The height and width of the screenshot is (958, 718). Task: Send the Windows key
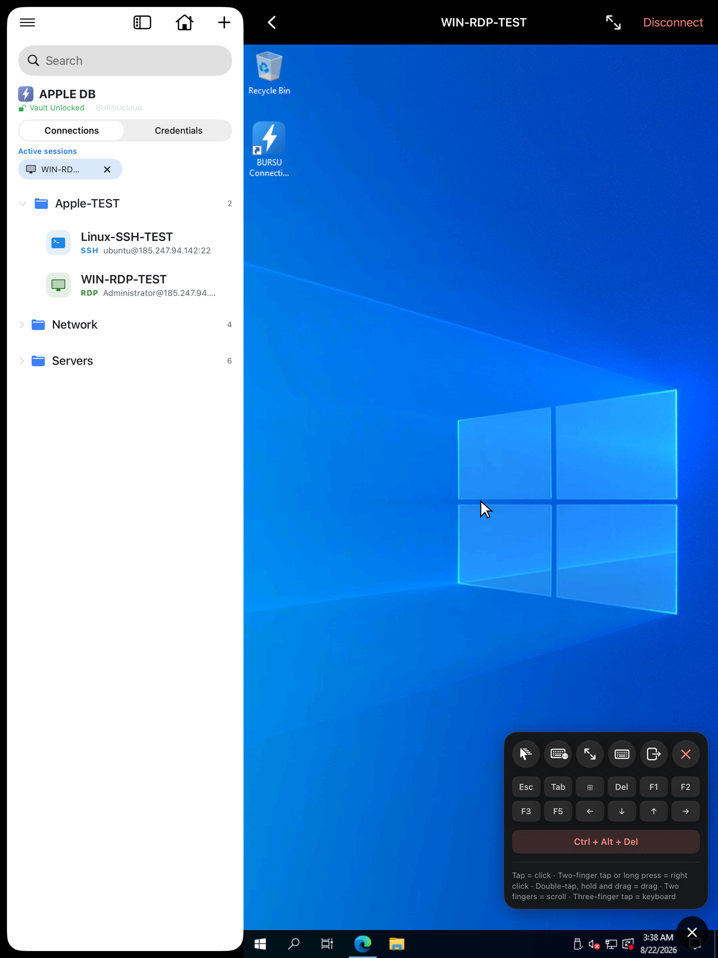coord(590,787)
